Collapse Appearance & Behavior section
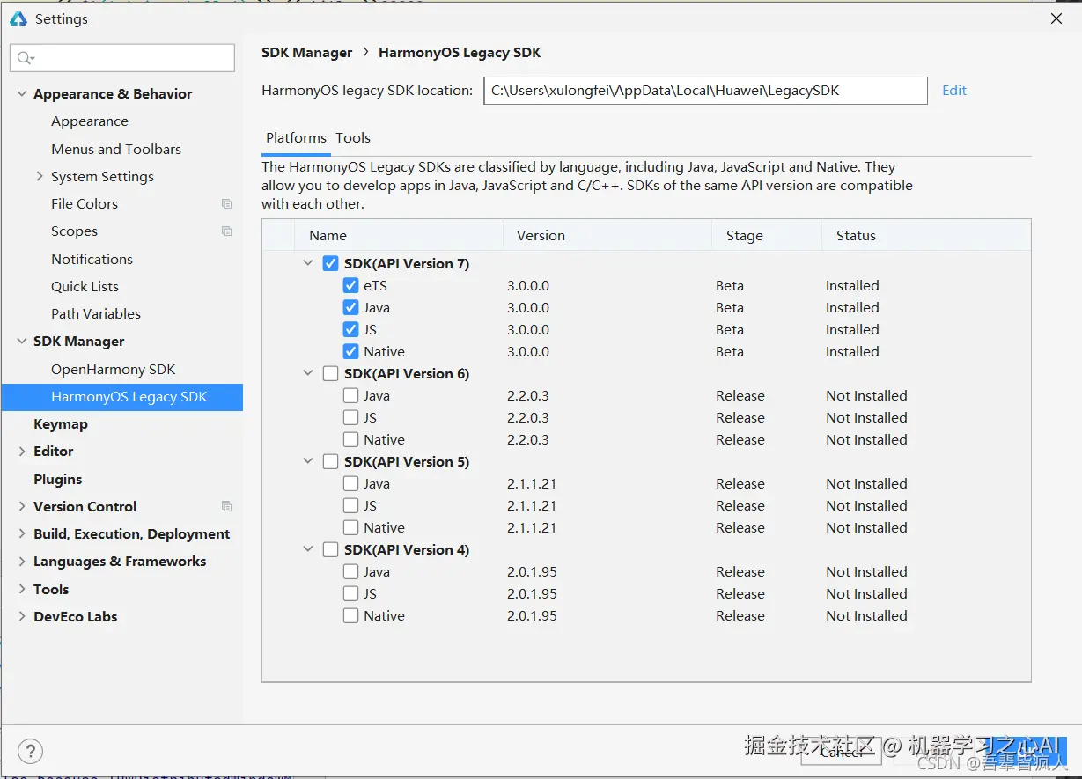Viewport: 1082px width, 779px height. tap(22, 93)
